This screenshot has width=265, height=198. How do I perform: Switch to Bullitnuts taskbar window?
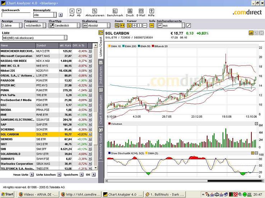(164, 194)
